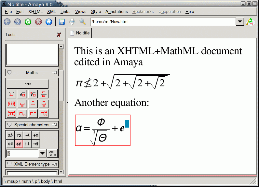Viewport: 259px width, 187px height.
Task: Click the Math button in Maths panel
Action: coord(28,84)
